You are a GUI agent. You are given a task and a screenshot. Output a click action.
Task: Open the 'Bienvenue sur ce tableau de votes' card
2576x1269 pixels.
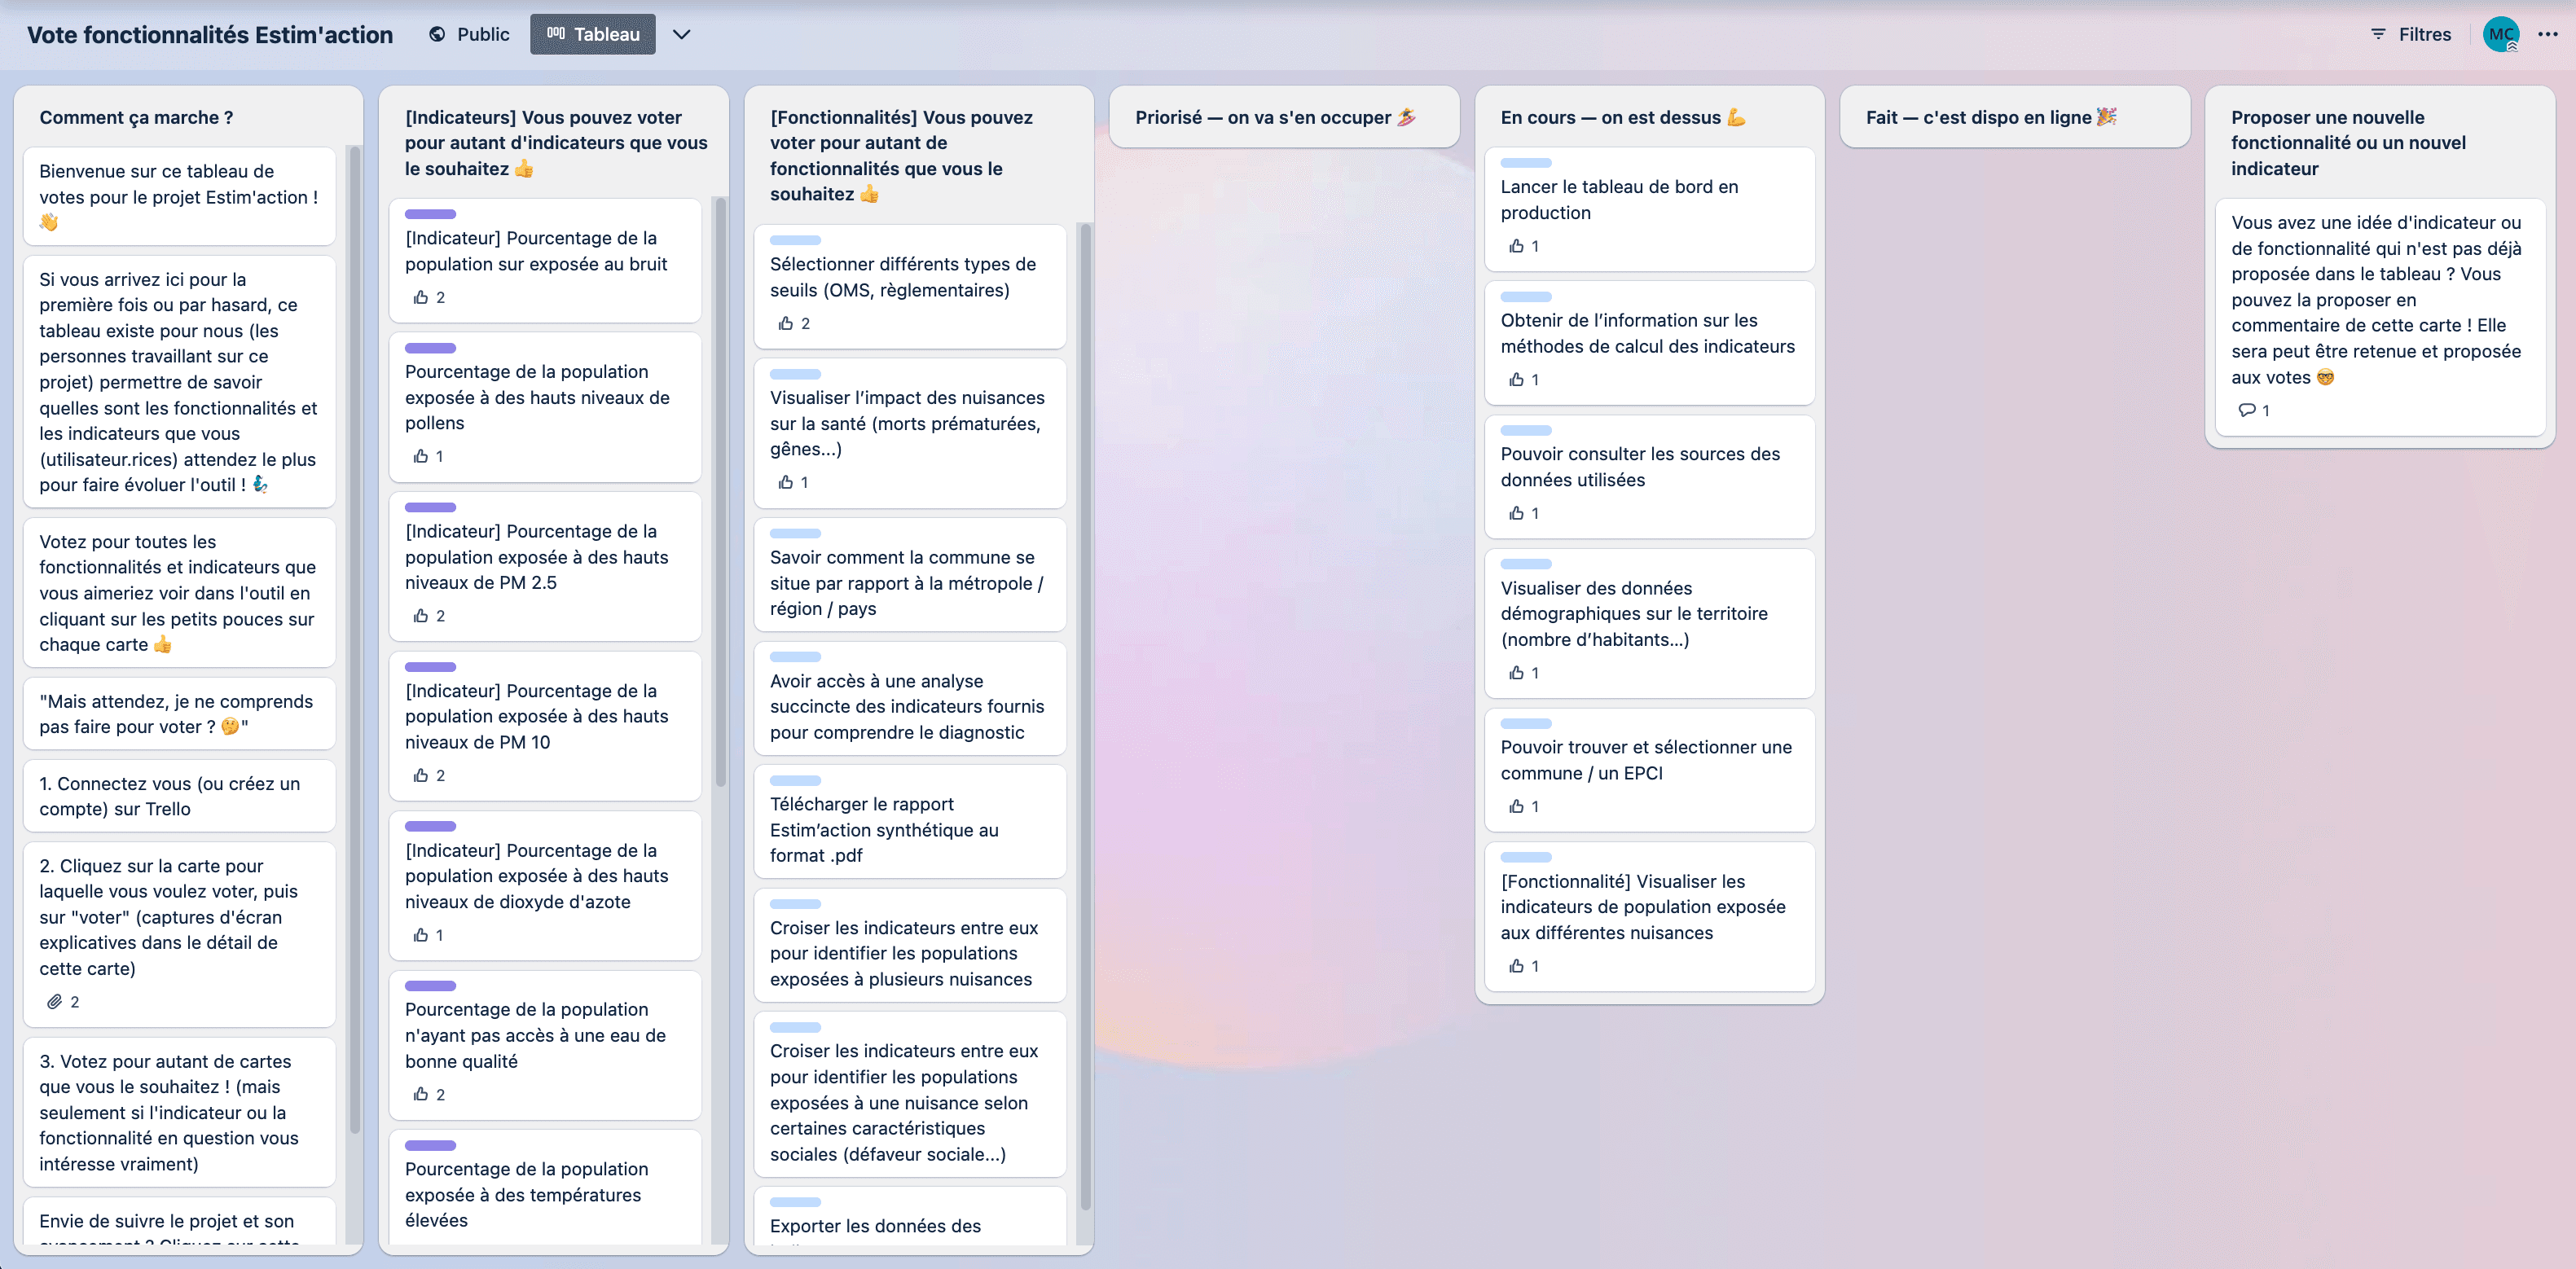pos(180,196)
